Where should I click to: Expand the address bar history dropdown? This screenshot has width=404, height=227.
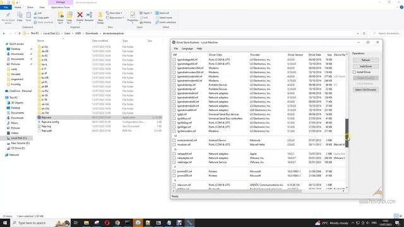pyautogui.click(x=358, y=33)
